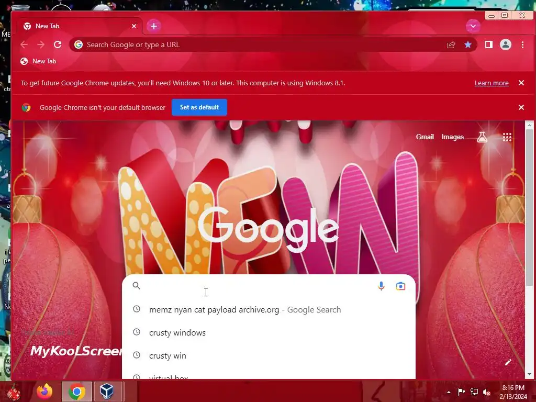Select the crusty win suggestion
This screenshot has height=402, width=536.
point(269,355)
